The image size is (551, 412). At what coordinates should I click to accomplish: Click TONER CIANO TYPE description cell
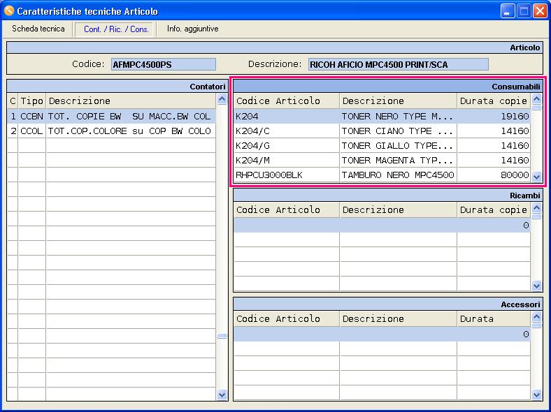(x=398, y=131)
